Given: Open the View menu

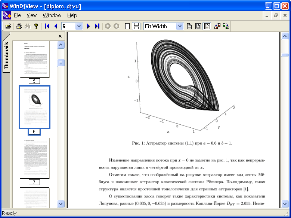Looking at the screenshot, I should [32, 15].
